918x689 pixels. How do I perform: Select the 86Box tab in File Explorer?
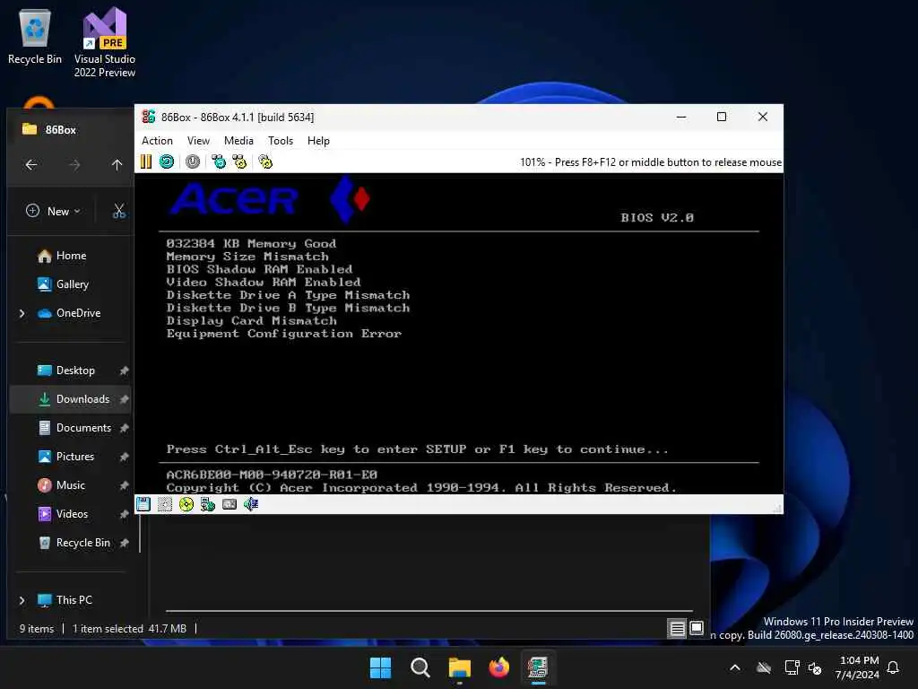tap(60, 129)
